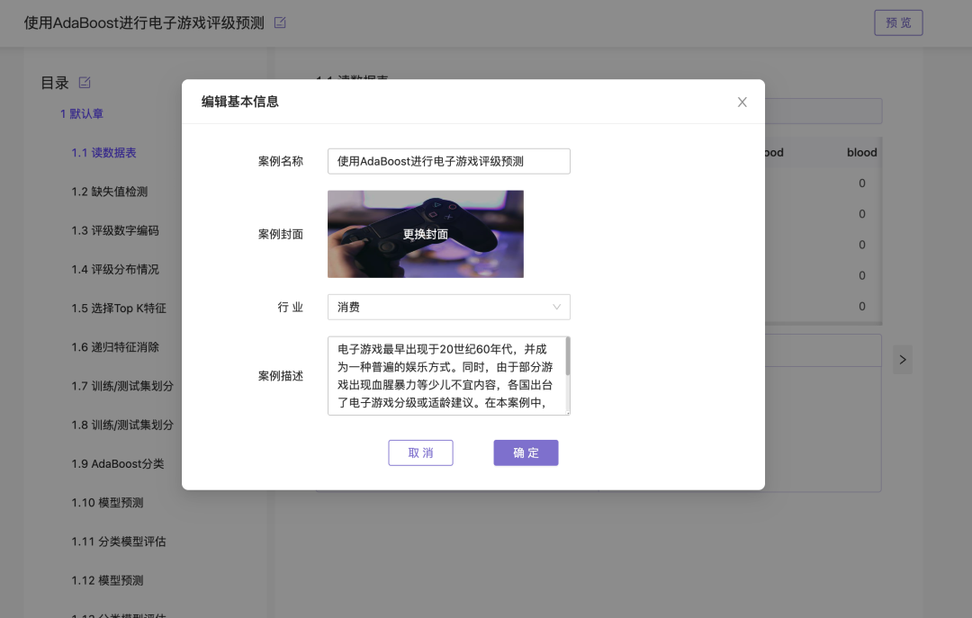Click the 取消 button
This screenshot has height=618, width=972.
tap(421, 452)
